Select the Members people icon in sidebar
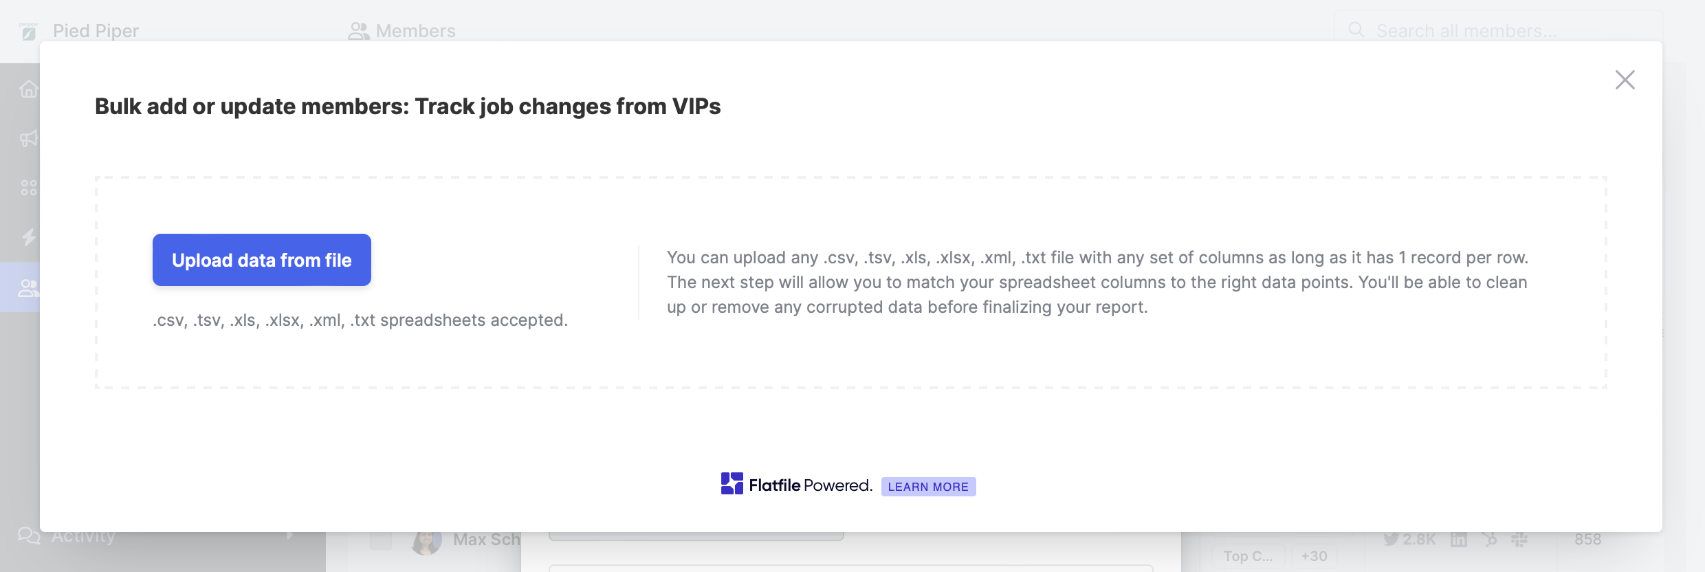 pos(27,287)
